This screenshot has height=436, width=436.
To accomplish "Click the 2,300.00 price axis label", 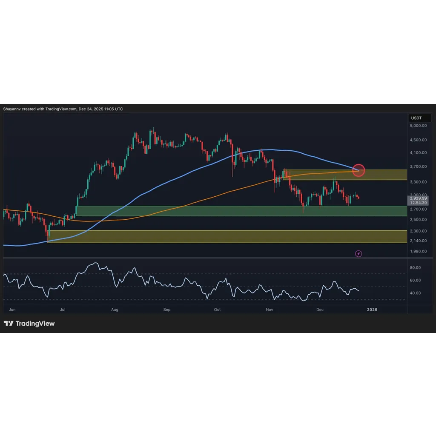I will (418, 231).
